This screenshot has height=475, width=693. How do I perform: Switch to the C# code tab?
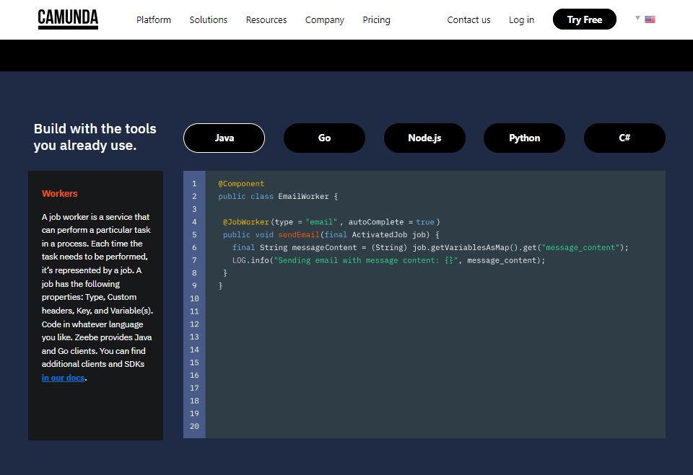point(624,138)
